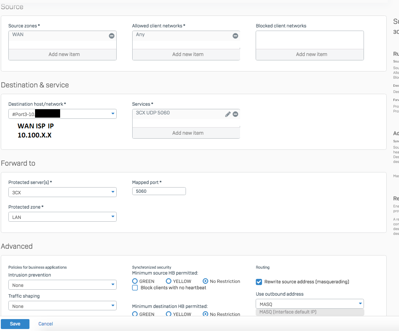Image resolution: width=399 pixels, height=331 pixels.
Task: Click the Mapped port field
Action: click(159, 191)
